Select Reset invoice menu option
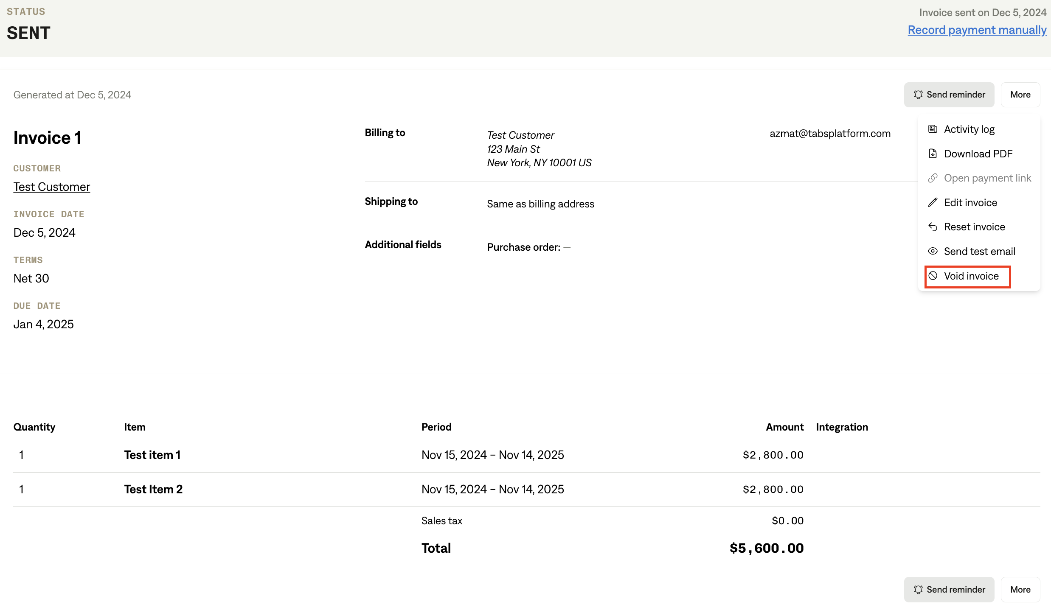This screenshot has width=1051, height=610. point(974,227)
